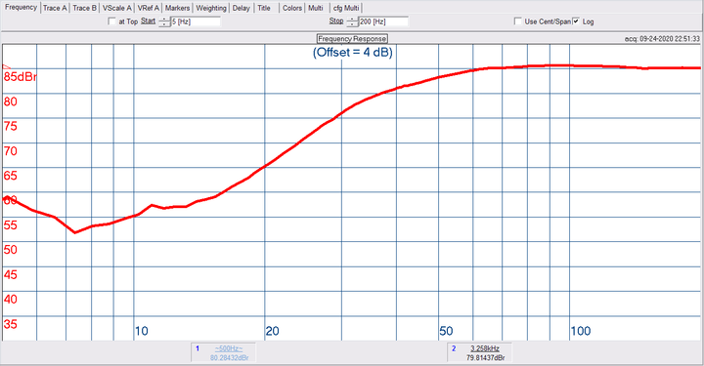704x366 pixels.
Task: Click the 10 Hz horizontal axis label
Action: click(x=142, y=331)
